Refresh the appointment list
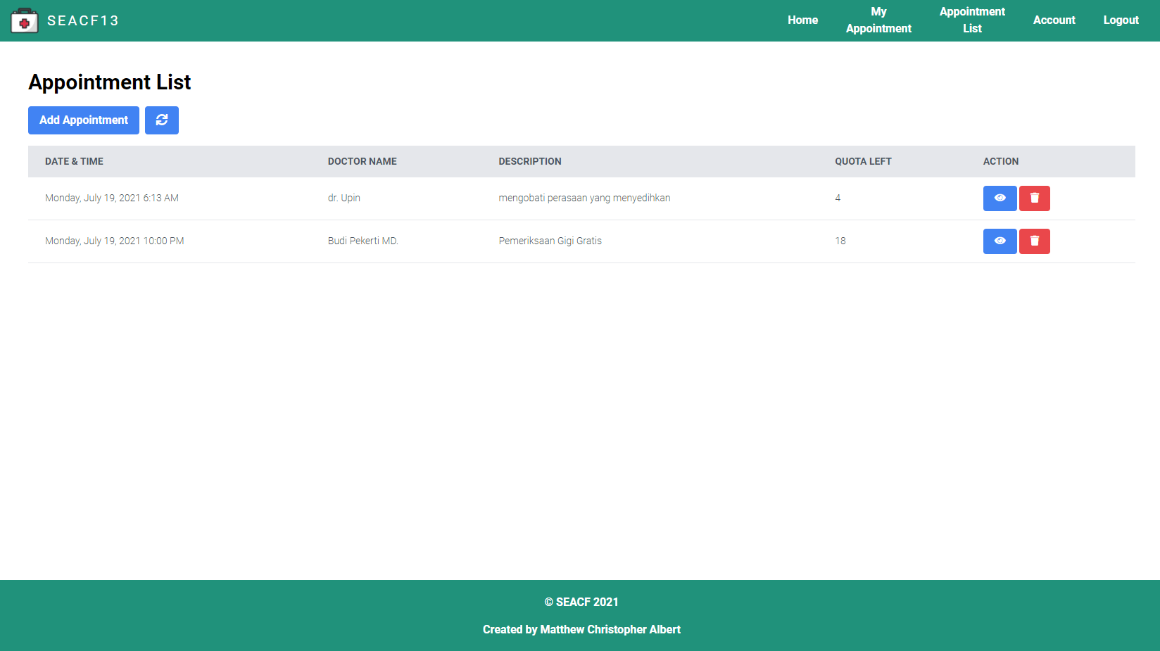This screenshot has width=1160, height=651. pos(162,120)
